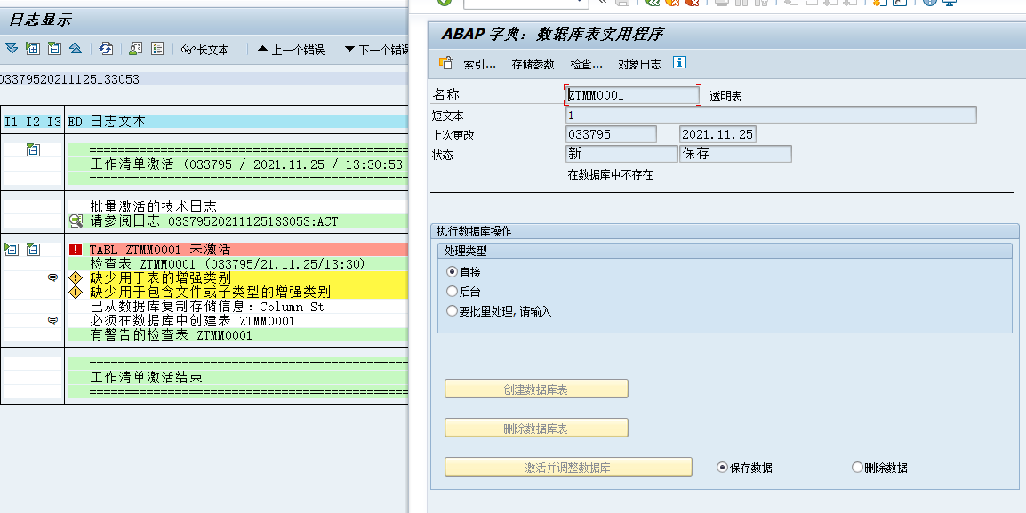Click the user assignment icon in log toolbar
This screenshot has height=513, width=1026.
coord(133,49)
